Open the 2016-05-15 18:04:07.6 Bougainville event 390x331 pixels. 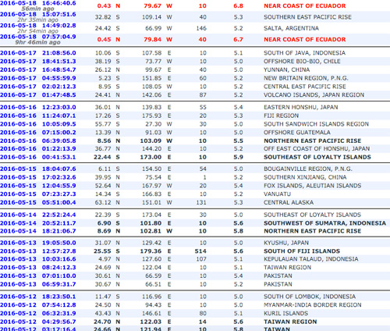pyautogui.click(x=38, y=169)
